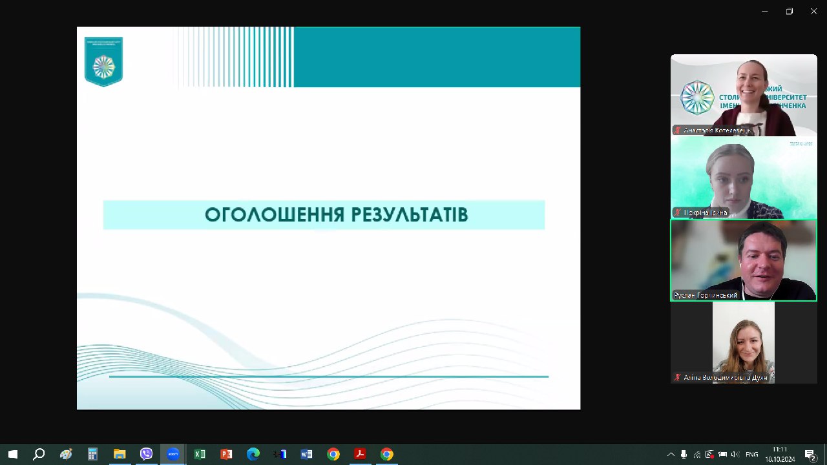Viewport: 827px width, 465px height.
Task: Open Microsoft PowerPoint
Action: [226, 455]
